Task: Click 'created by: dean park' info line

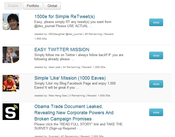Action: pos(70,67)
